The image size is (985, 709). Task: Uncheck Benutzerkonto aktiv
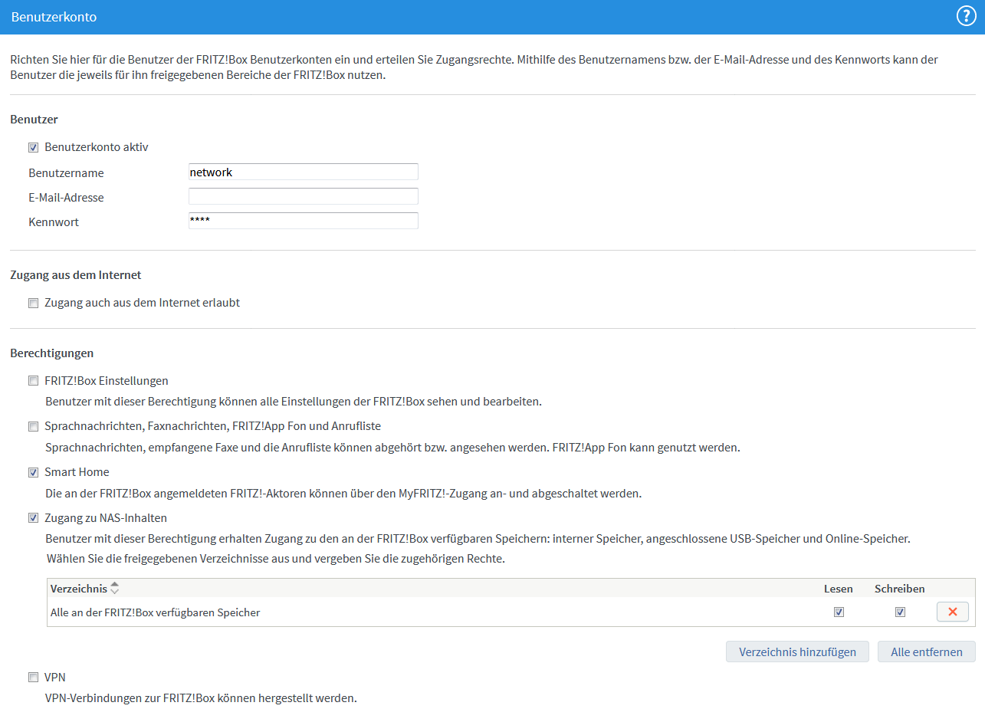(34, 147)
